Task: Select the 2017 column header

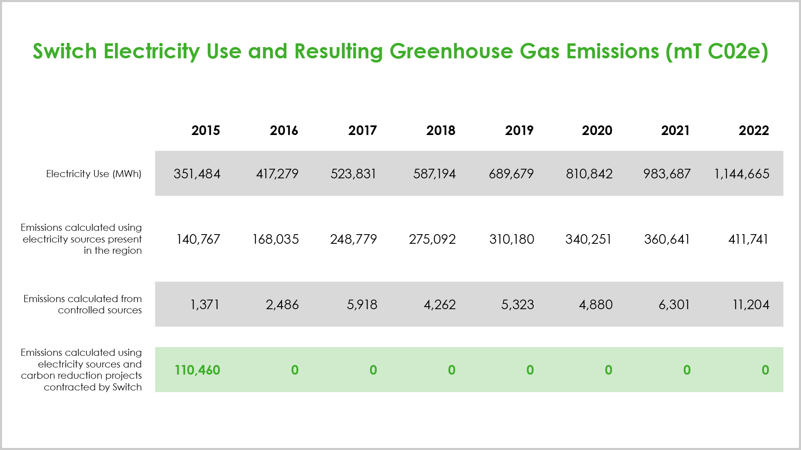Action: coord(363,130)
